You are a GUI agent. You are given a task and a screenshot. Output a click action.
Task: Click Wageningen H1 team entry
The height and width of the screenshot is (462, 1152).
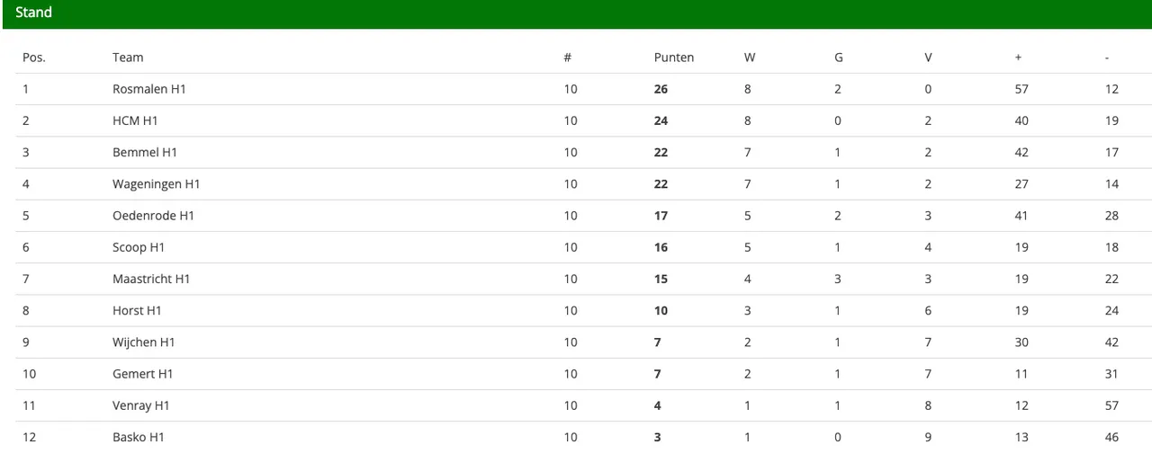coord(156,183)
